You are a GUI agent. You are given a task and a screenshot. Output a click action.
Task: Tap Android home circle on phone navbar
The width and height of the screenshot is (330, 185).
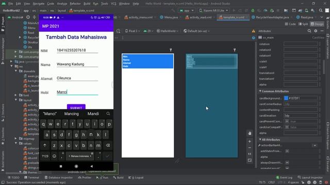(x=76, y=166)
